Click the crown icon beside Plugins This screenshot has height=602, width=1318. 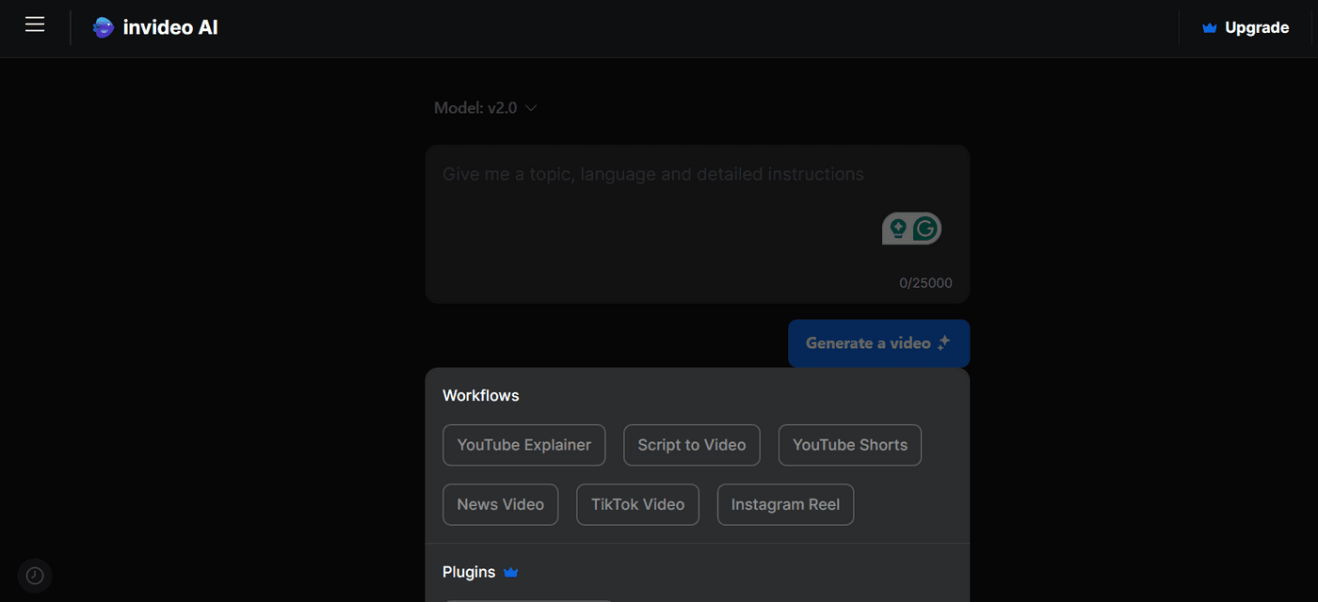(510, 572)
